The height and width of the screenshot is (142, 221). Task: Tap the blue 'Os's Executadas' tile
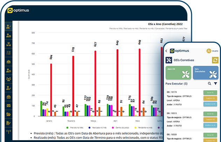pos(205,72)
